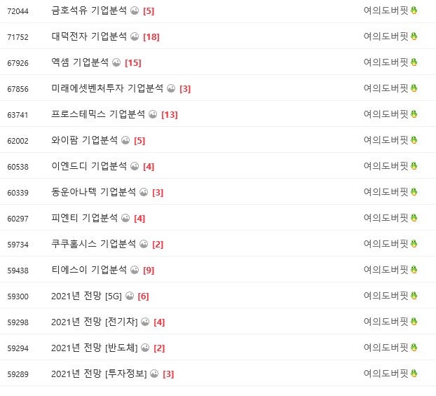The image size is (436, 396).
Task: Click image attachment icon on 엑셈 기업분석
Action: pyautogui.click(x=116, y=62)
